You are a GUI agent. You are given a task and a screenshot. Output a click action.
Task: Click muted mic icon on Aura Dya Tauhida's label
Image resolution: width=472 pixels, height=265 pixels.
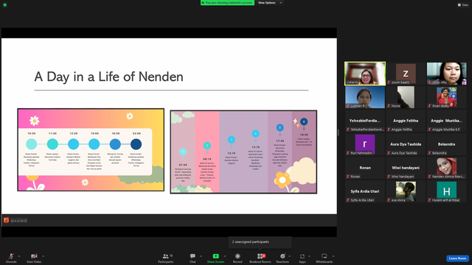coord(389,153)
